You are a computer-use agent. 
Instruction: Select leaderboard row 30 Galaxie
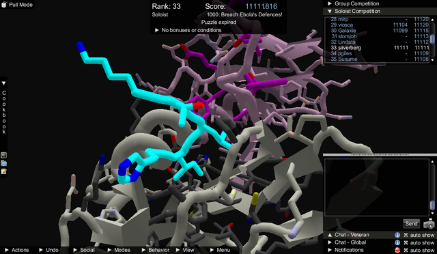tap(377, 31)
